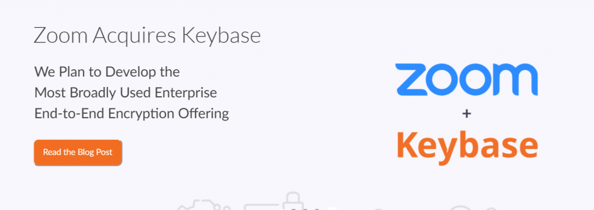Viewport: 594px width, 210px height.
Task: Click the word Keybase in the headline
Action: (221, 36)
